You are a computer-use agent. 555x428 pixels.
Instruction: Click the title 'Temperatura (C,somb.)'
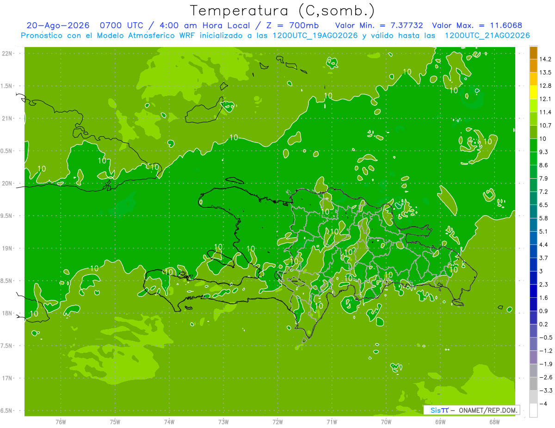[x=282, y=11]
